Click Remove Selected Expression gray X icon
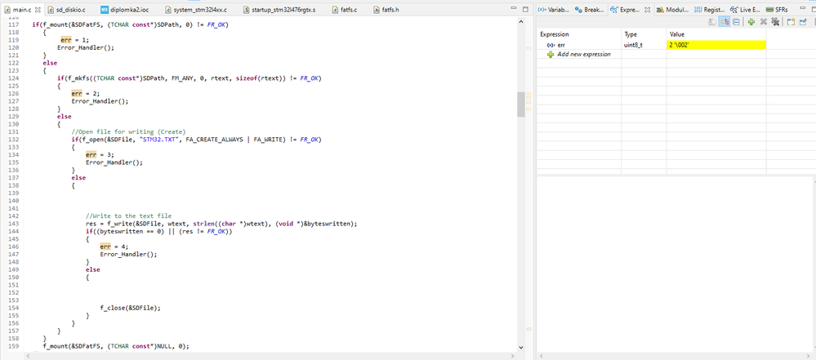 (x=764, y=22)
